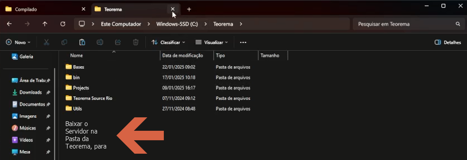This screenshot has width=467, height=160.
Task: Unpin Imagens using its pin icon
Action: click(48, 117)
